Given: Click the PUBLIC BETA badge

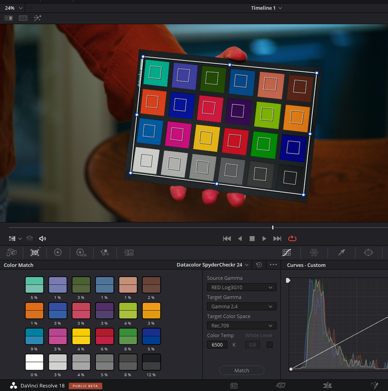Looking at the screenshot, I should pos(86,386).
